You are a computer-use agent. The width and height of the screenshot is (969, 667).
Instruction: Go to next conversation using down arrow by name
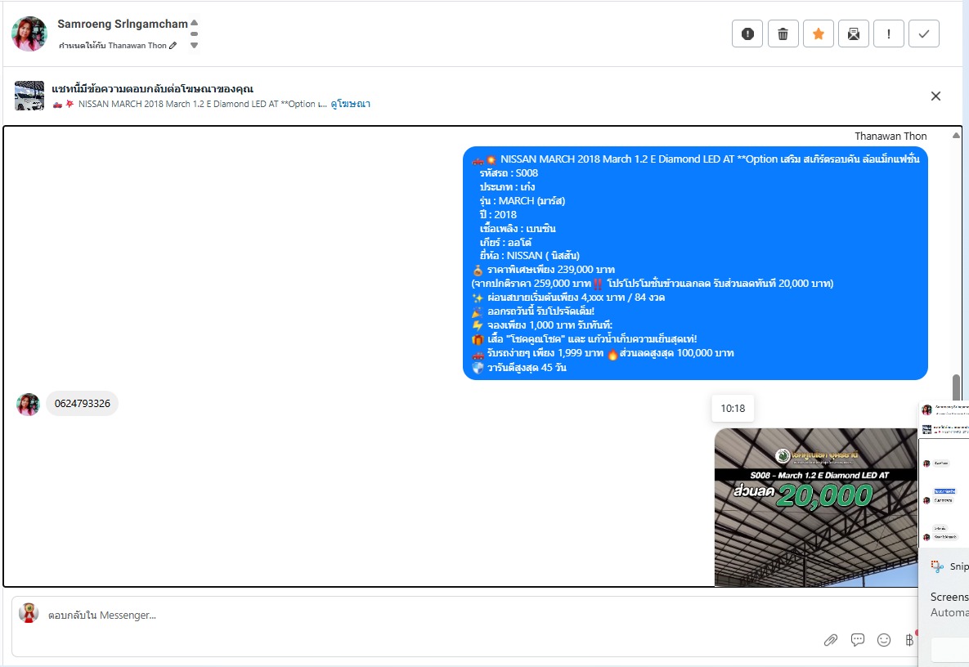[x=194, y=45]
